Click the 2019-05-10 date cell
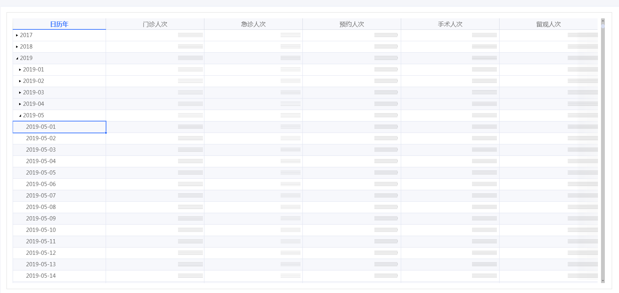The height and width of the screenshot is (293, 619). point(59,230)
